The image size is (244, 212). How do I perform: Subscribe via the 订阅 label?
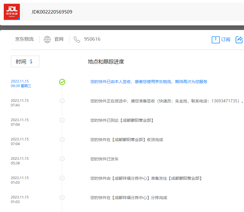point(226,40)
